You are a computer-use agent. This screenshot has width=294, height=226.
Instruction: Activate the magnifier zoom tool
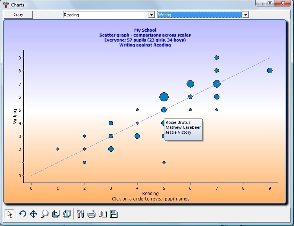pyautogui.click(x=45, y=214)
